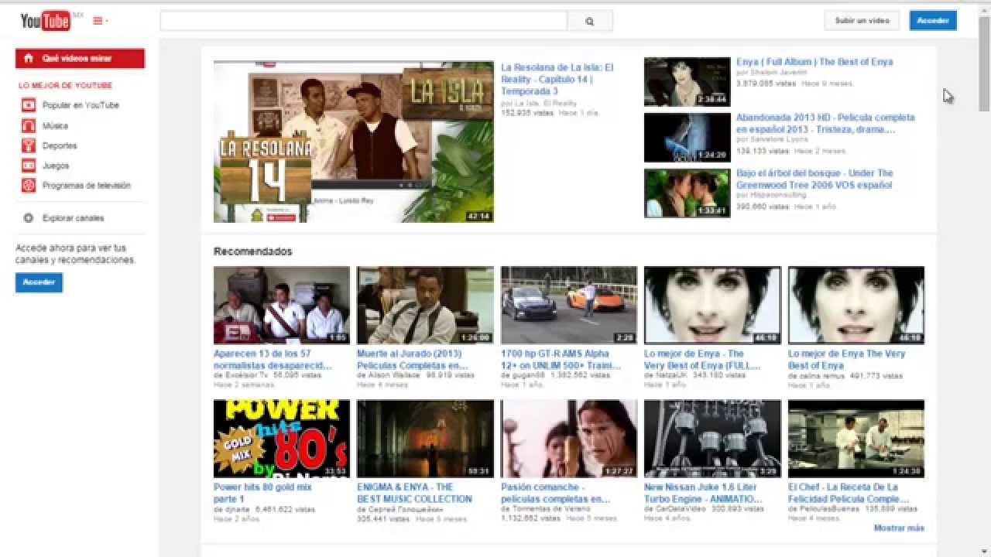Open the Deportes channel link
The width and height of the screenshot is (991, 557).
(60, 145)
